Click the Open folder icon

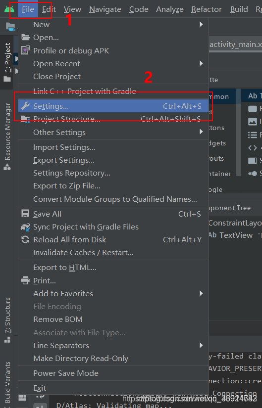[x=25, y=37]
